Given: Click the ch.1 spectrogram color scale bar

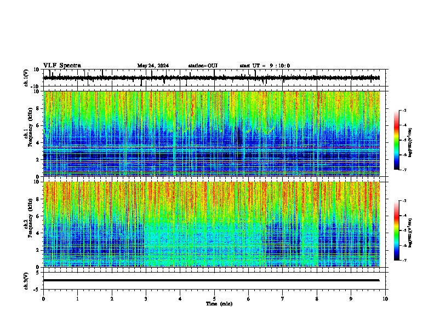Looking at the screenshot, I should [x=396, y=140].
